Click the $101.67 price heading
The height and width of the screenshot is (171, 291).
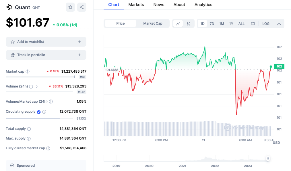pyautogui.click(x=28, y=23)
